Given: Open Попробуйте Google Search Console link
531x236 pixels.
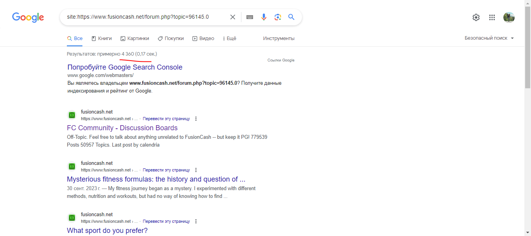Looking at the screenshot, I should (125, 67).
